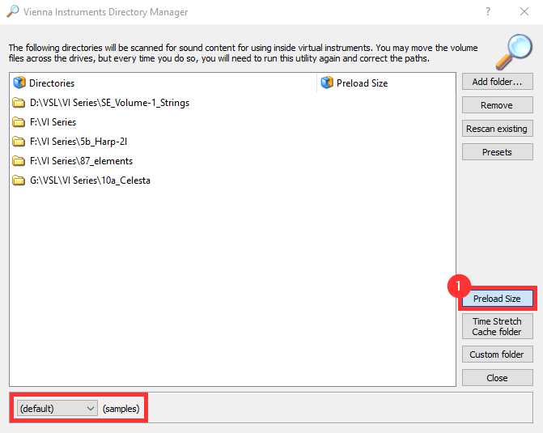
Task: Open the Presets button
Action: pyautogui.click(x=498, y=152)
